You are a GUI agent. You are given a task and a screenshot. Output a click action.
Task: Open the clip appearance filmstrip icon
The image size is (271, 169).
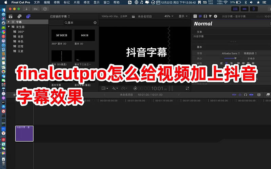click(x=259, y=95)
